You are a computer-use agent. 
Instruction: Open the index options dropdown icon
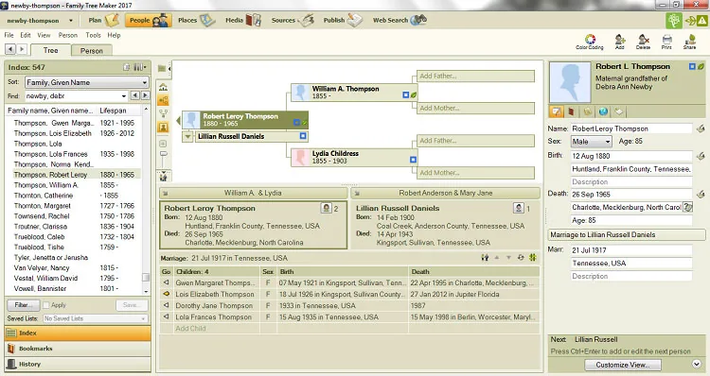point(141,67)
